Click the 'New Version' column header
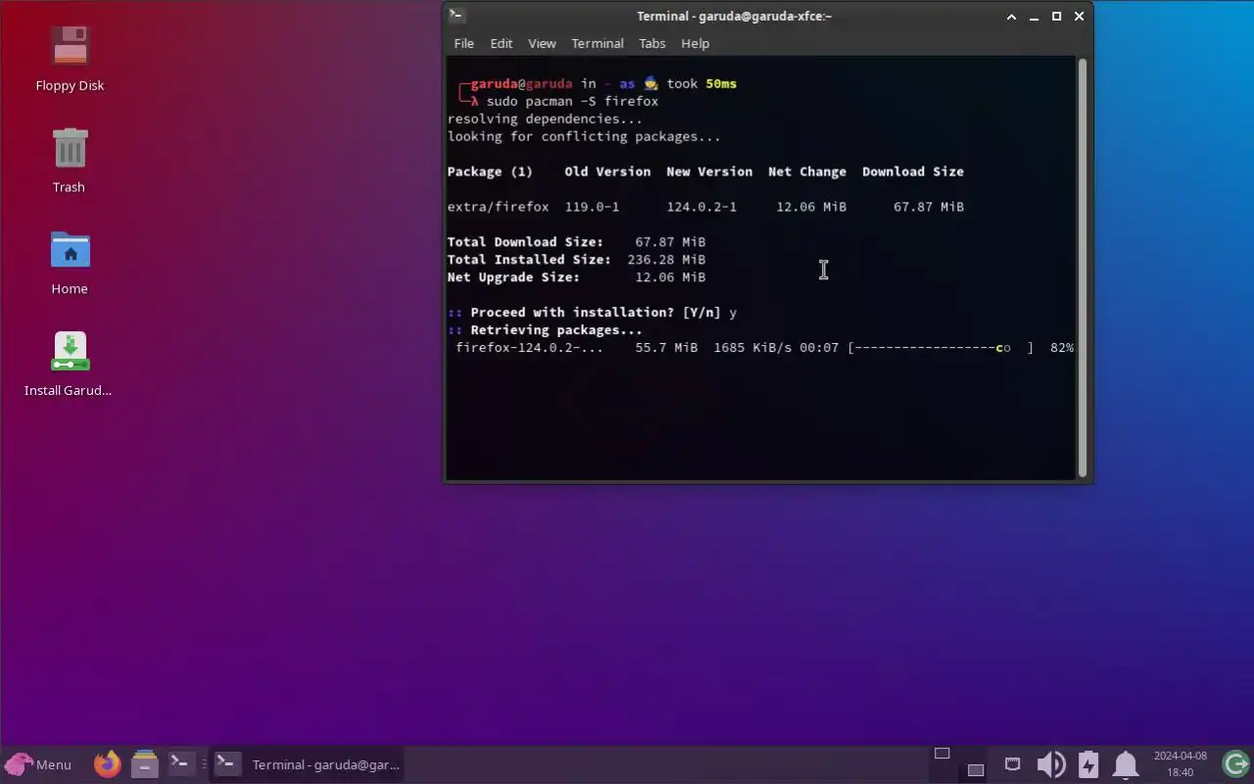This screenshot has width=1254, height=784. click(x=709, y=171)
